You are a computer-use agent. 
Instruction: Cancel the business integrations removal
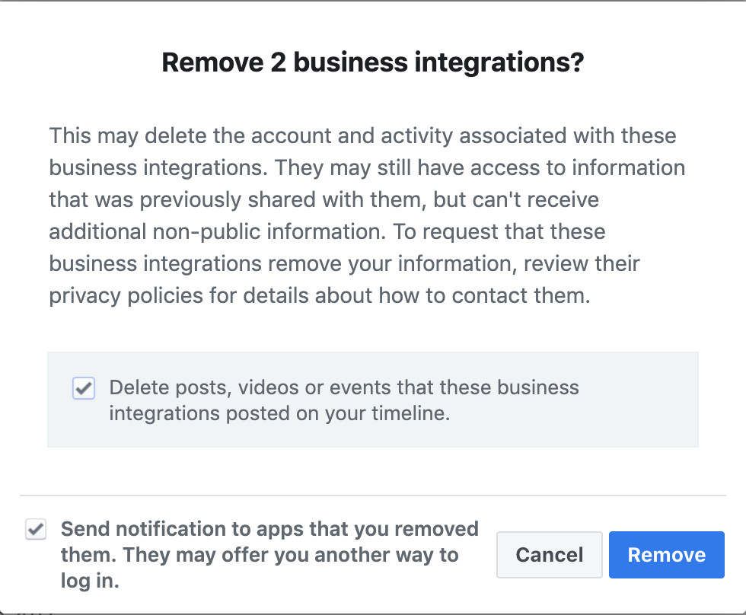pyautogui.click(x=550, y=555)
